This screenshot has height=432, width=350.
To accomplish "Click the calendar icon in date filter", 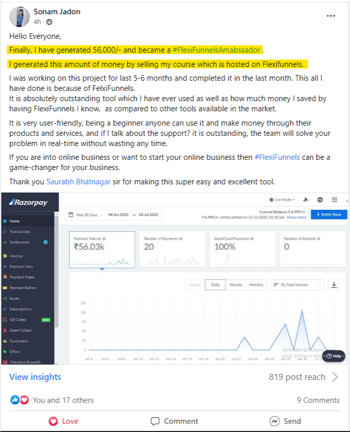I will click(x=71, y=215).
